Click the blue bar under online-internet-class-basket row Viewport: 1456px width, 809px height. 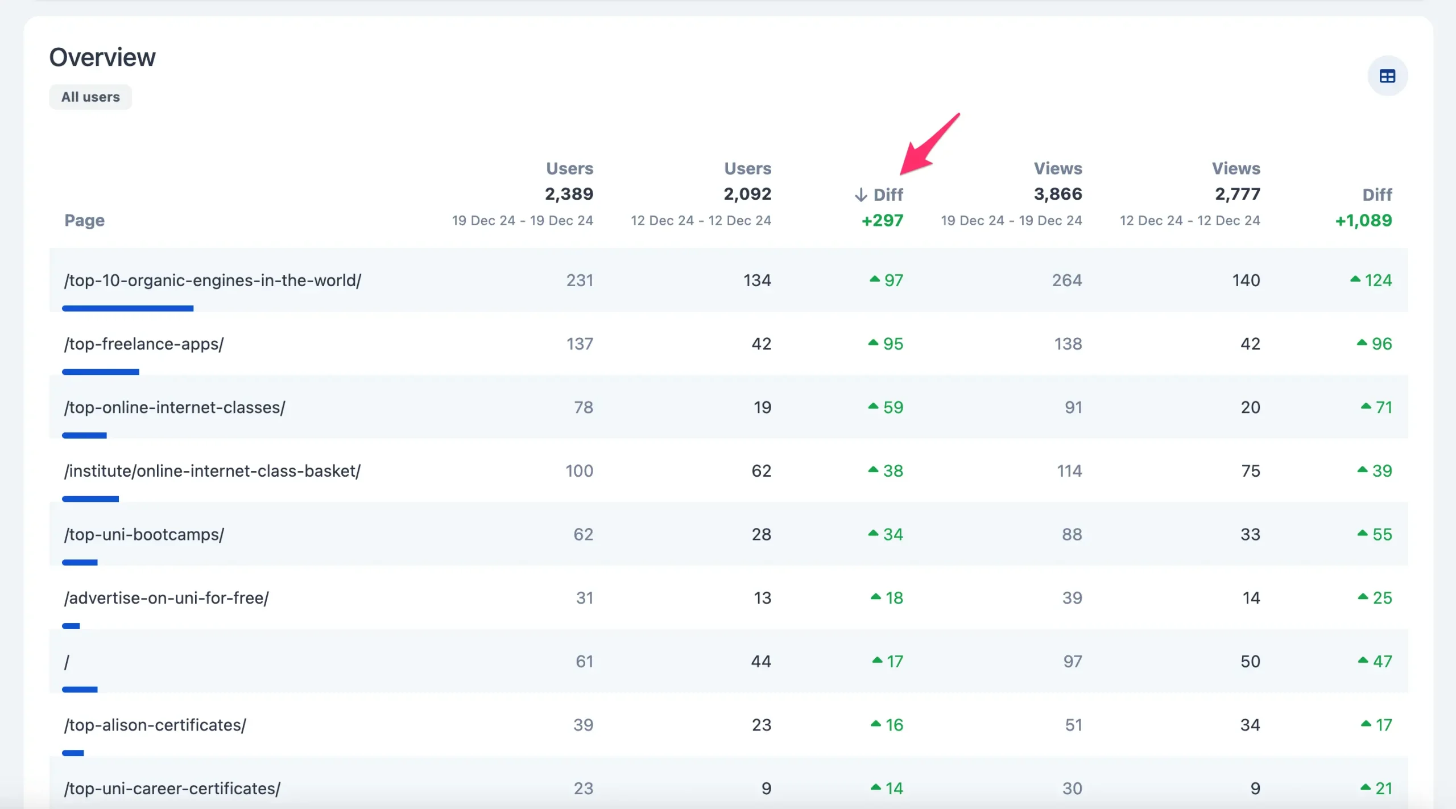pos(90,499)
